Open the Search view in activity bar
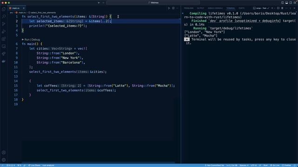 (x=4, y=17)
